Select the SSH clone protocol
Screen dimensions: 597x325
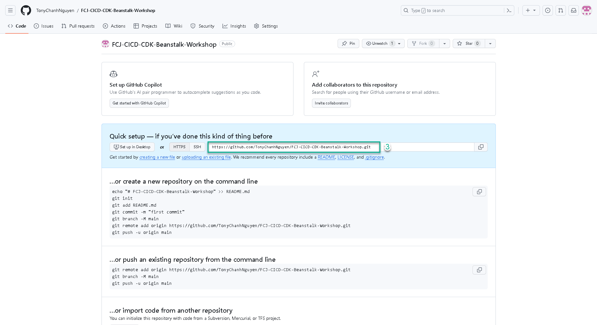point(197,147)
